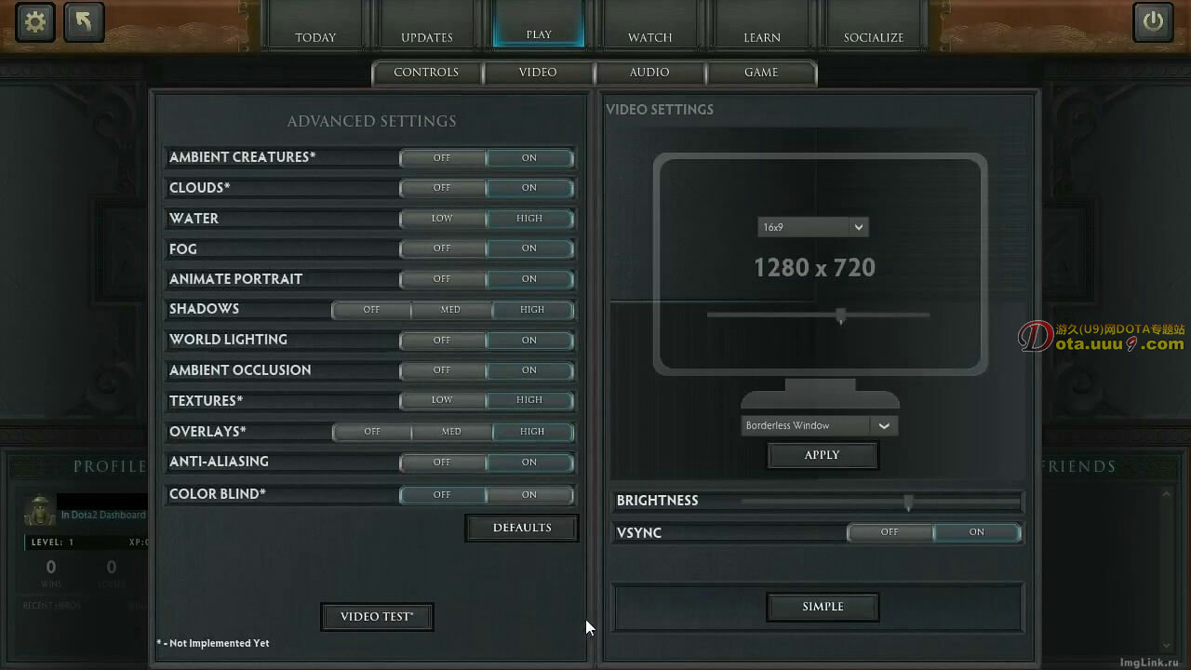Image resolution: width=1191 pixels, height=670 pixels.
Task: Open the Learn tab
Action: (x=762, y=25)
